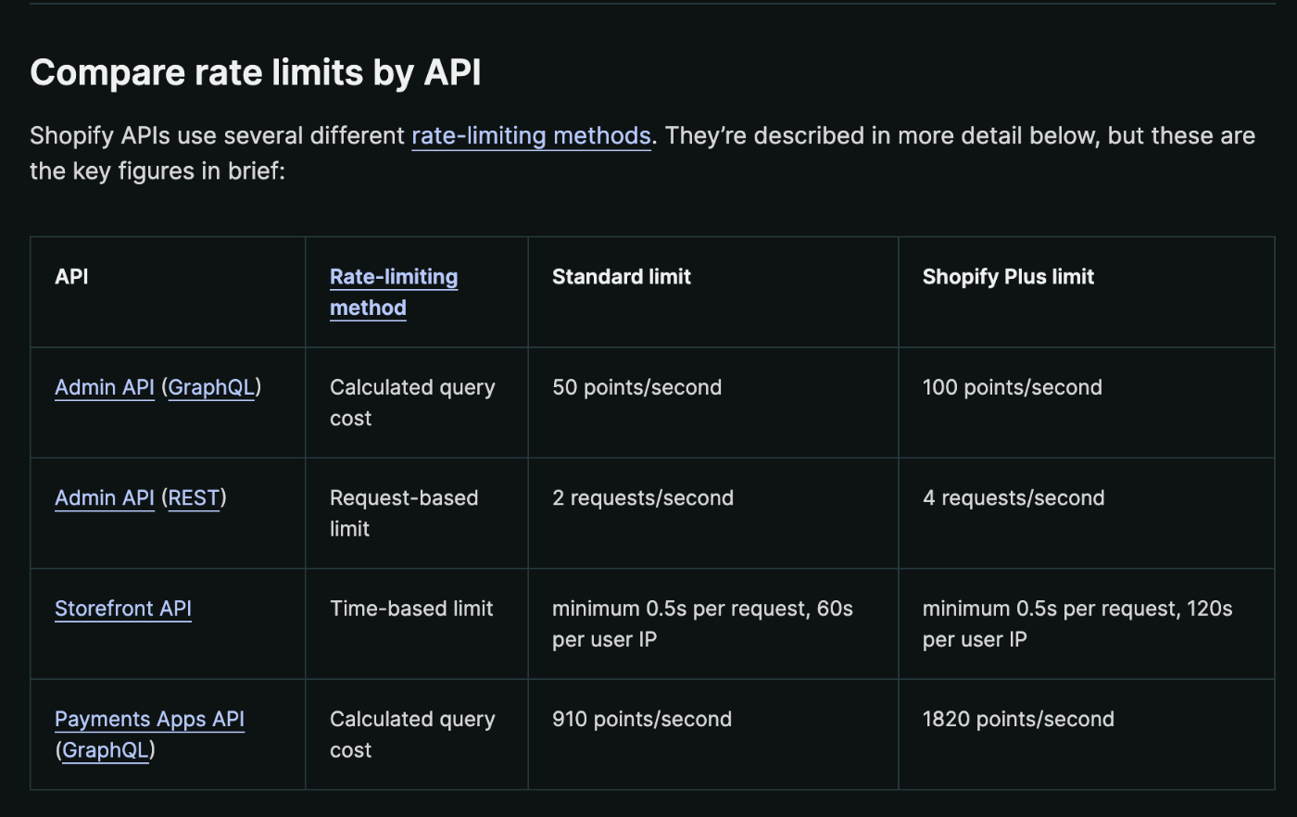Click the 2 requests/second cell
Image resolution: width=1297 pixels, height=817 pixels.
642,497
